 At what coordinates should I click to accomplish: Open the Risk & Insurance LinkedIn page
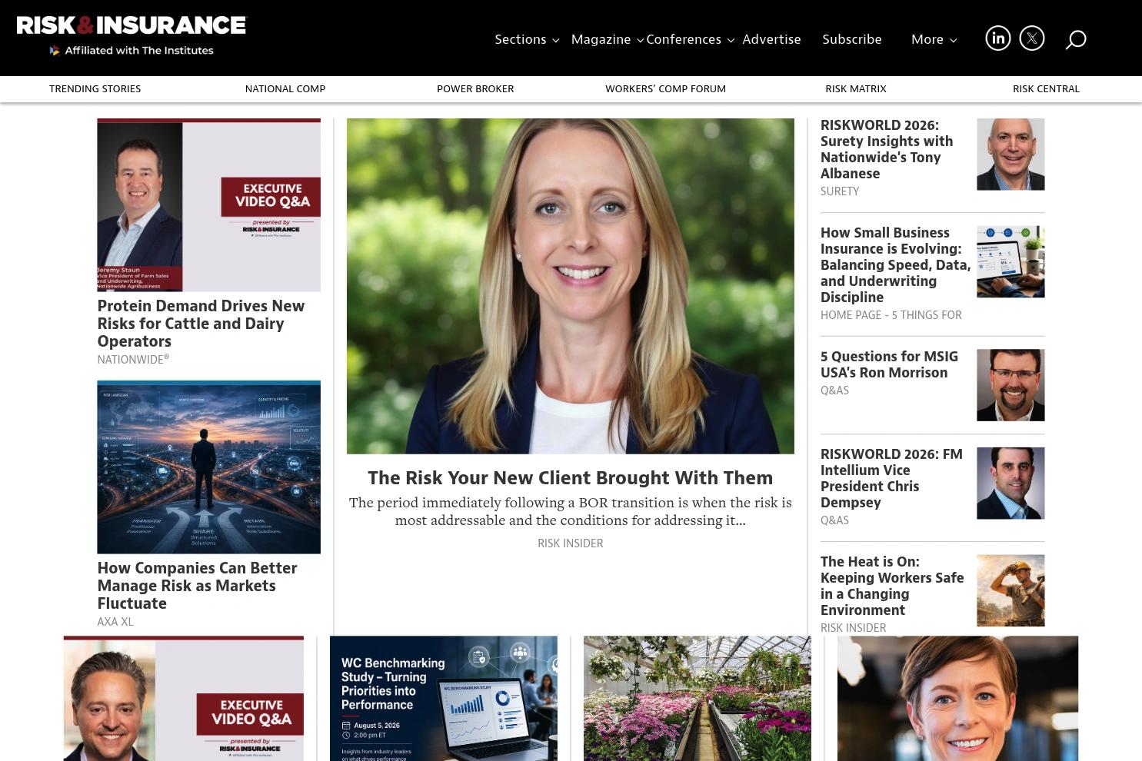[x=997, y=38]
